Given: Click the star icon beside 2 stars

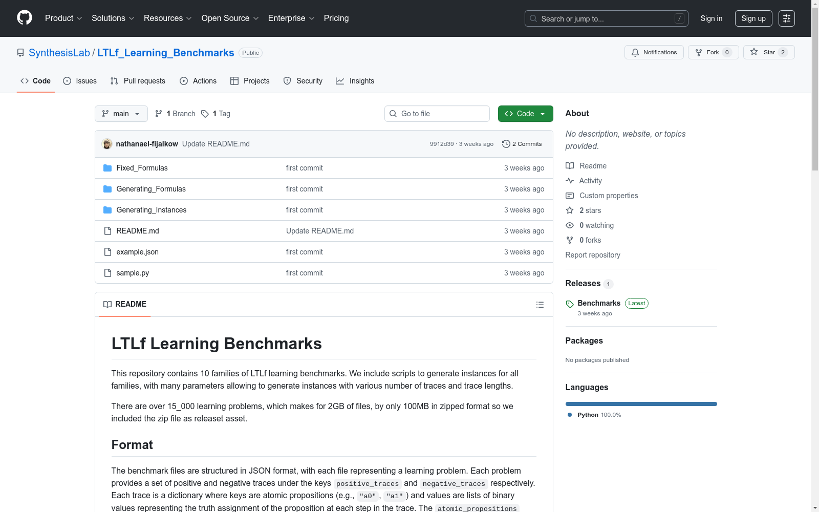Looking at the screenshot, I should point(570,210).
